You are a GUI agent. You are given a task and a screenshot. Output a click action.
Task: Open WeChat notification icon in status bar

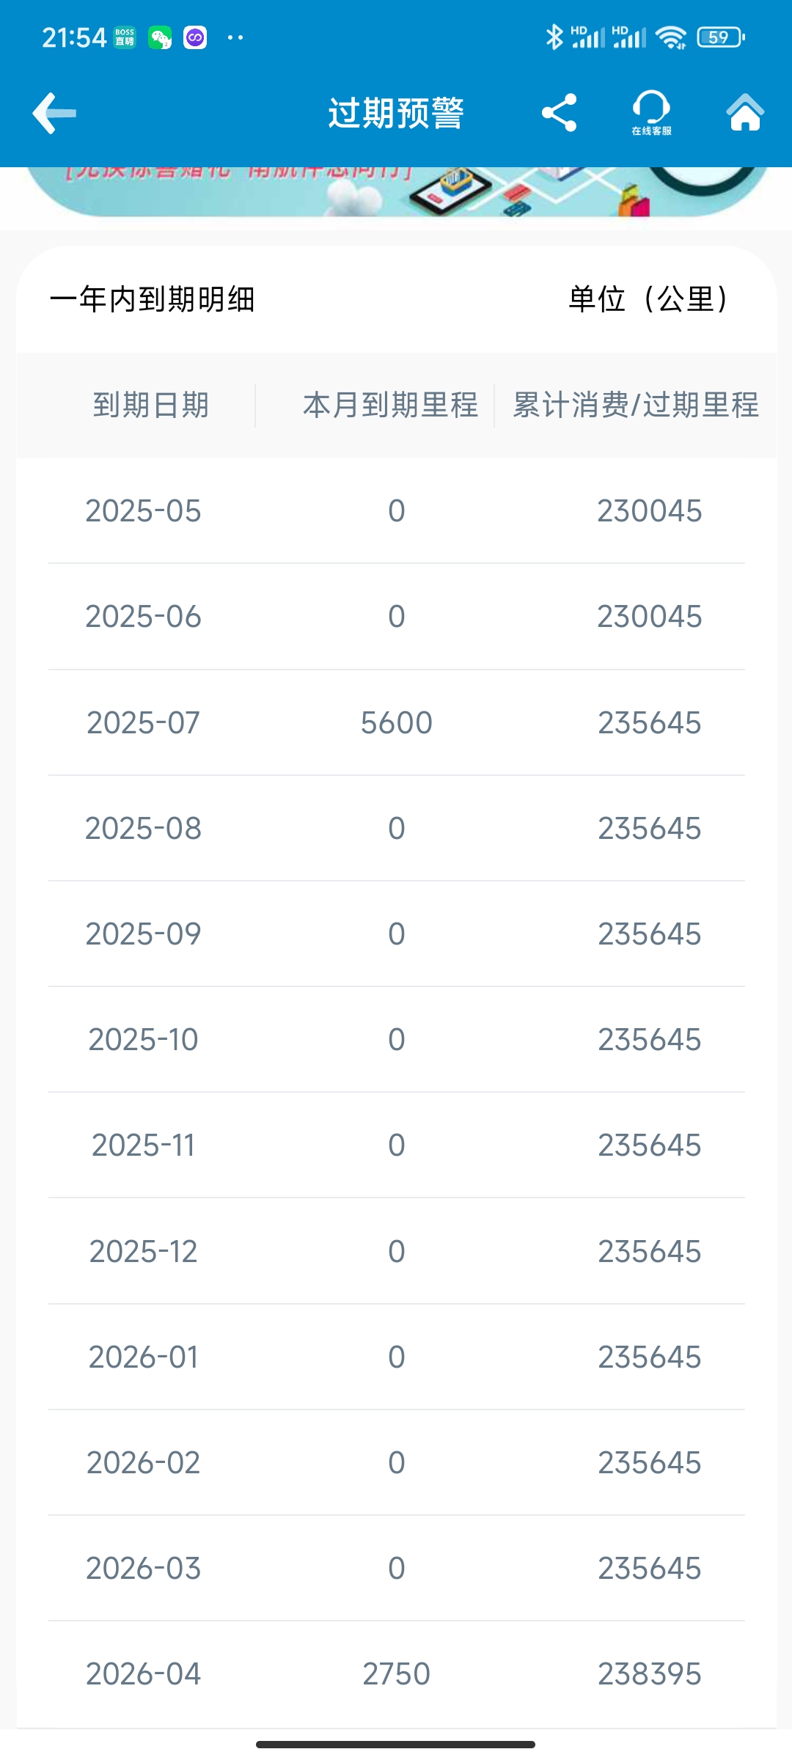(x=160, y=37)
